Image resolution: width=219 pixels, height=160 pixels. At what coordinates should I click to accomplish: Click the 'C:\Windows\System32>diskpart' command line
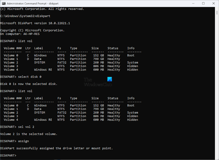click(x=25, y=16)
